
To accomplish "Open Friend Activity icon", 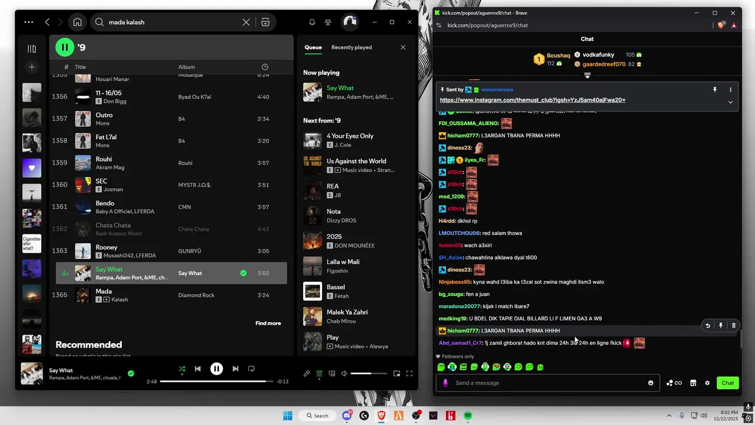I will [x=328, y=22].
